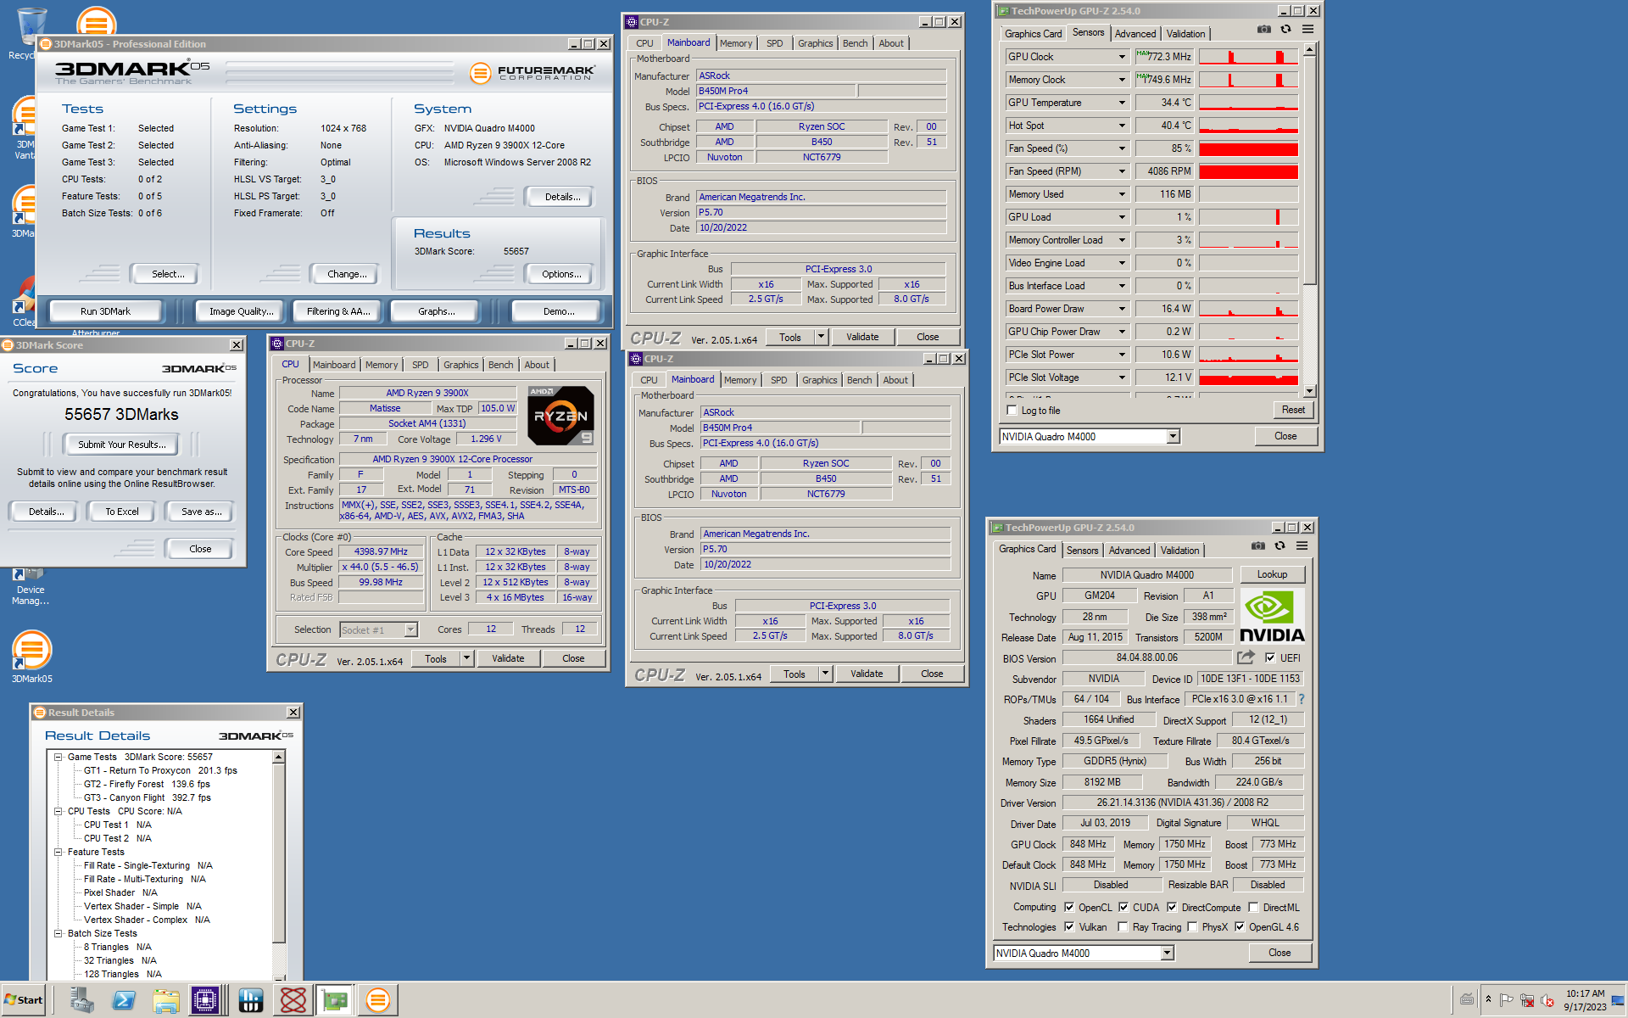
Task: Open the Start menu
Action: [24, 1000]
